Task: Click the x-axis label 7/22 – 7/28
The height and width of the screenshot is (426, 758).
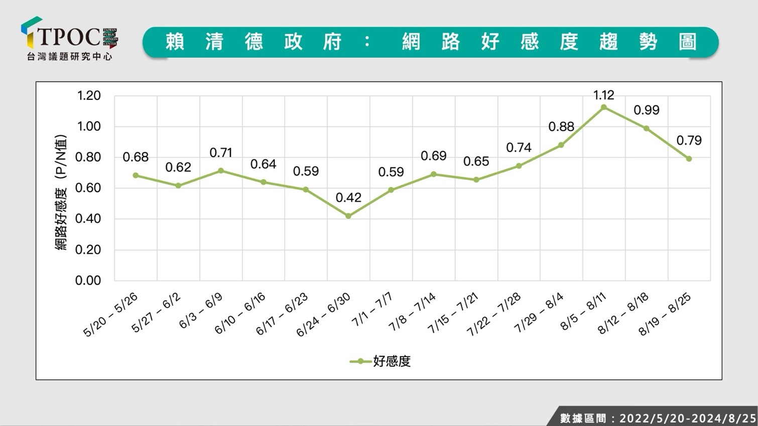Action: (494, 315)
